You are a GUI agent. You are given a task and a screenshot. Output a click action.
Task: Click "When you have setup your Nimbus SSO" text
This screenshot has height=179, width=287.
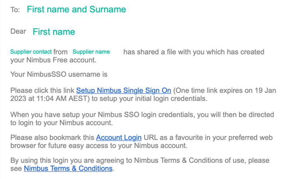point(77,115)
